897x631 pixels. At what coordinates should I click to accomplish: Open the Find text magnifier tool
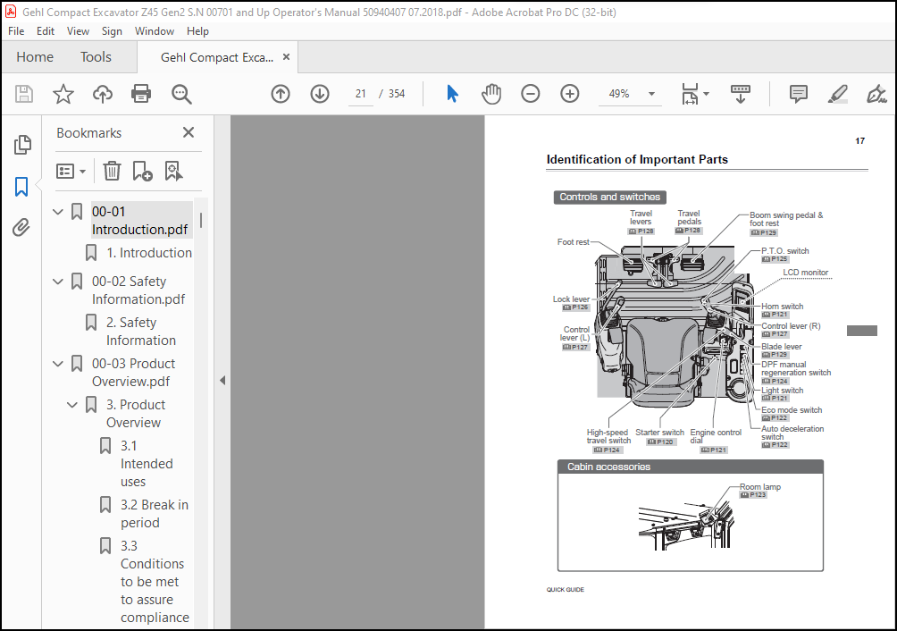click(x=181, y=94)
